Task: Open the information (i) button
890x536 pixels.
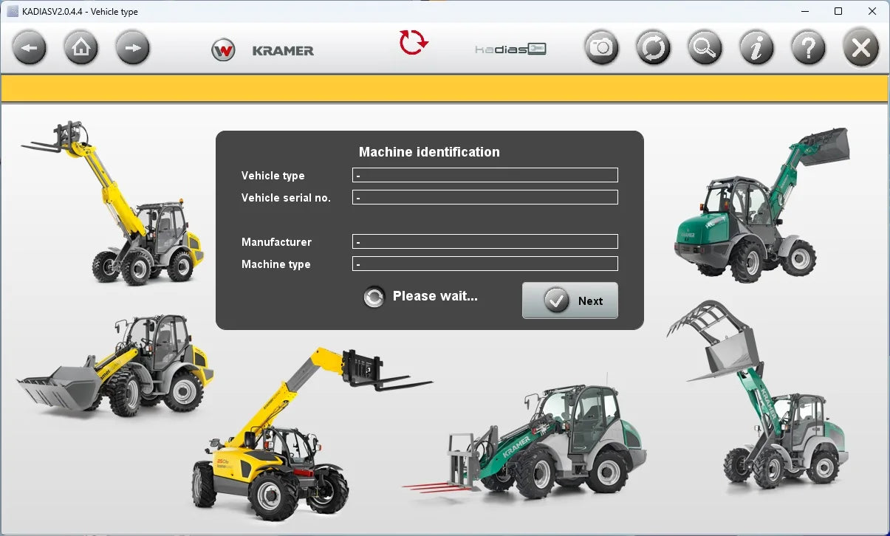Action: (x=757, y=49)
